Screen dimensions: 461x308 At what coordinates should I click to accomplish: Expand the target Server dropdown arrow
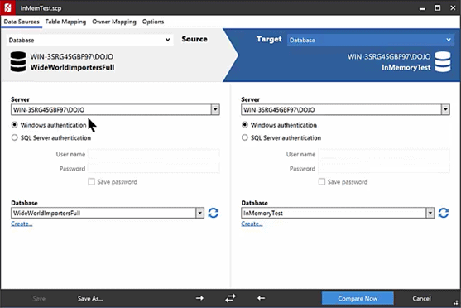click(x=445, y=110)
